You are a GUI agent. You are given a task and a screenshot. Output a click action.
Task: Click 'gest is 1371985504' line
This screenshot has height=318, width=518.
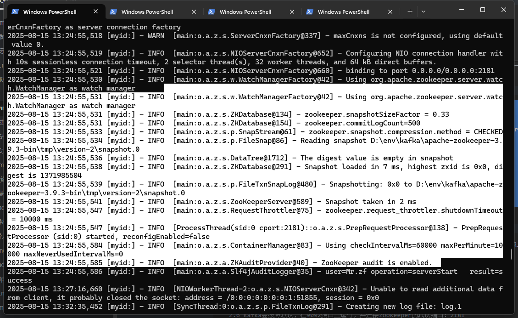tap(45, 176)
